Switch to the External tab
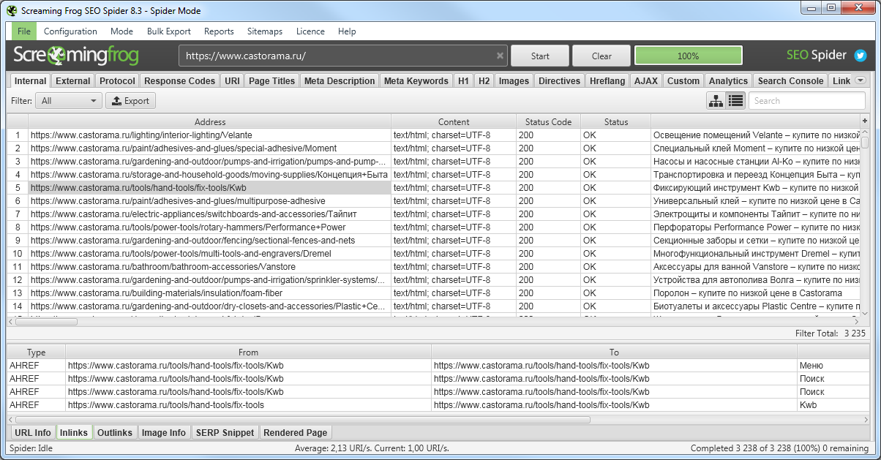 click(73, 81)
